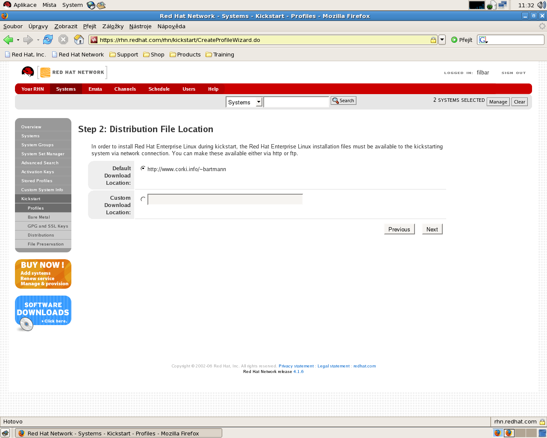This screenshot has width=547, height=438.
Task: Open the Nápověda menu
Action: pyautogui.click(x=171, y=26)
